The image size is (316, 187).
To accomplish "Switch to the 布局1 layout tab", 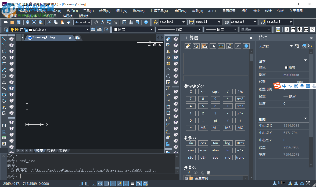I will [51, 151].
